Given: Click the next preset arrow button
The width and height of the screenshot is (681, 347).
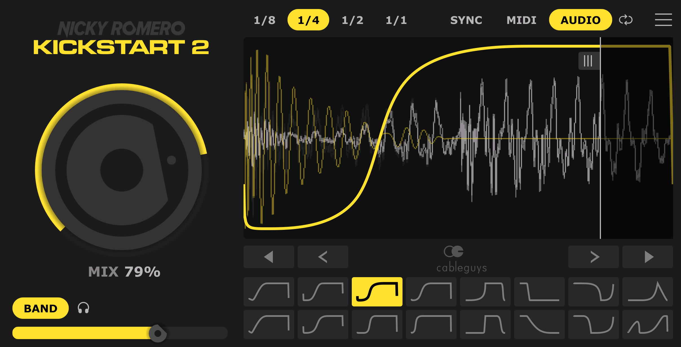Looking at the screenshot, I should pos(647,257).
